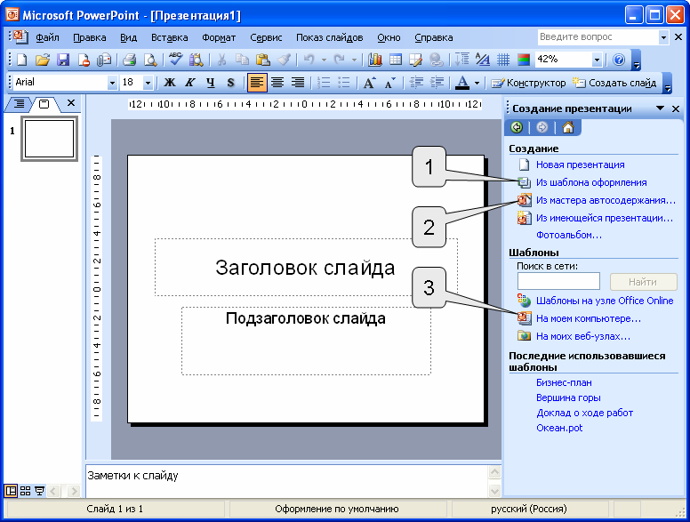This screenshot has height=522, width=690.
Task: Open the 42% zoom dropdown
Action: [x=597, y=60]
